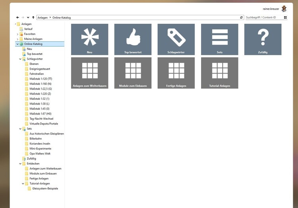
Task: Open the Schlagwörter tag tile
Action: click(x=176, y=39)
